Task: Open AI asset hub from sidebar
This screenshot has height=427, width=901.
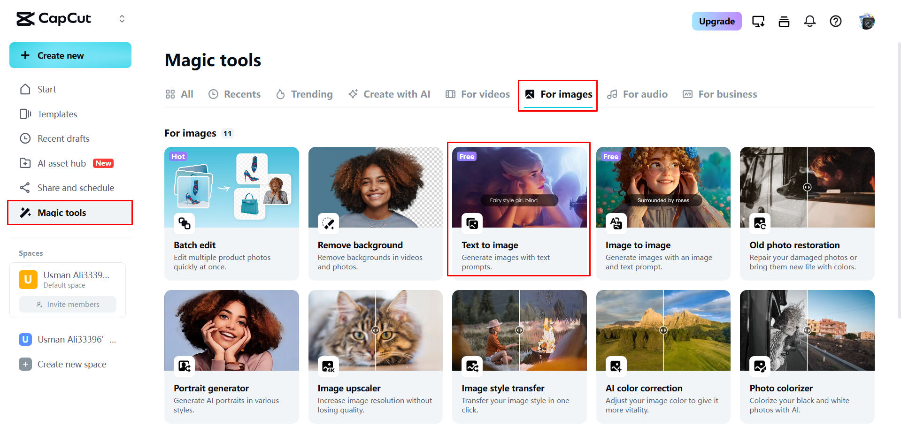Action: pos(62,163)
